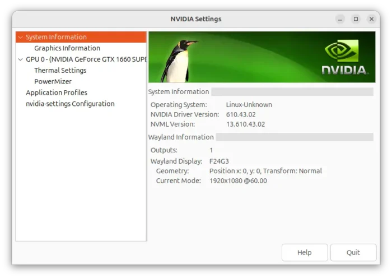Image resolution: width=392 pixels, height=278 pixels.
Task: Click the Wayland Display label
Action: point(176,161)
